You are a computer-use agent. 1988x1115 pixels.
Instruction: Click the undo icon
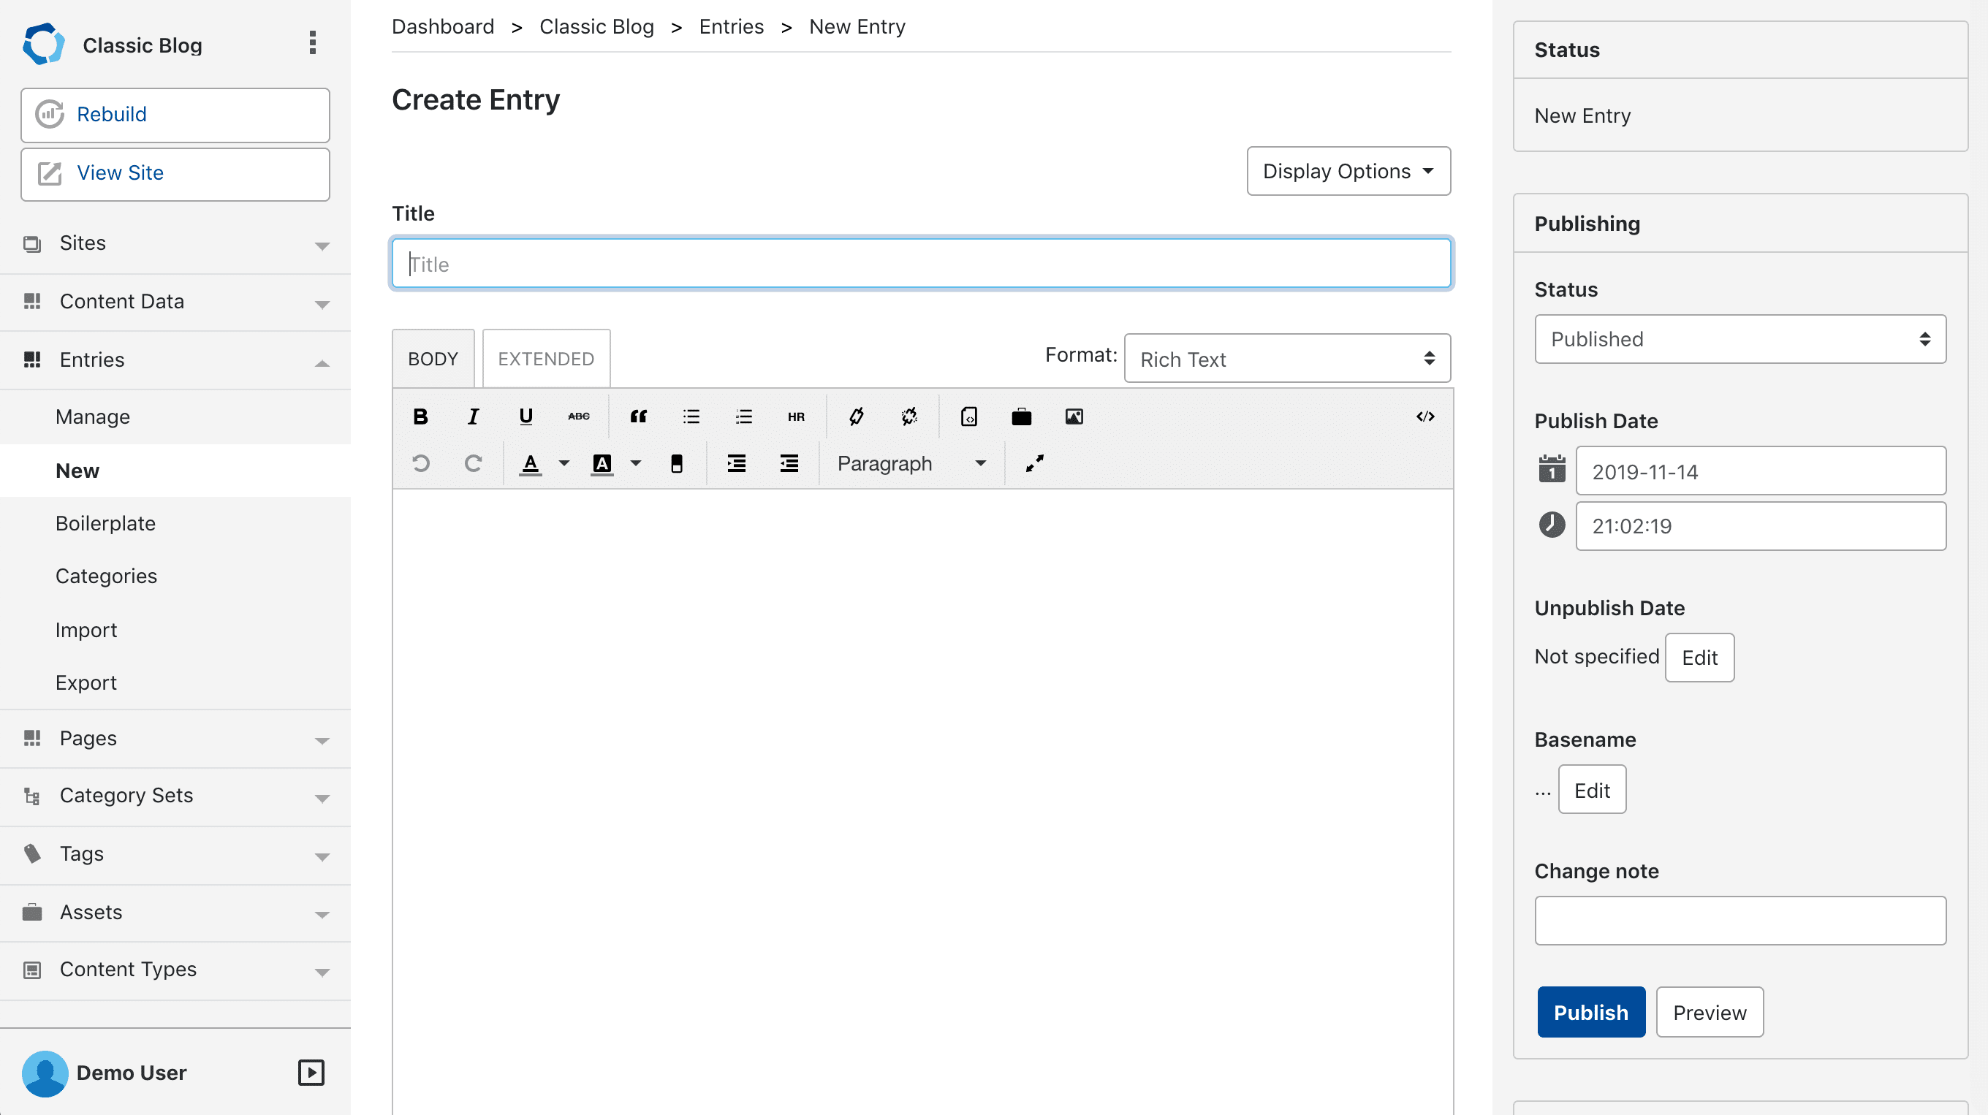pyautogui.click(x=420, y=463)
